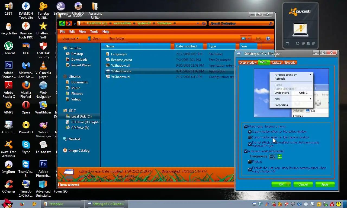Viewport: 347px width, 208px height.
Task: Toggle 'A menu is made transparent' checkbox
Action: 246,151
